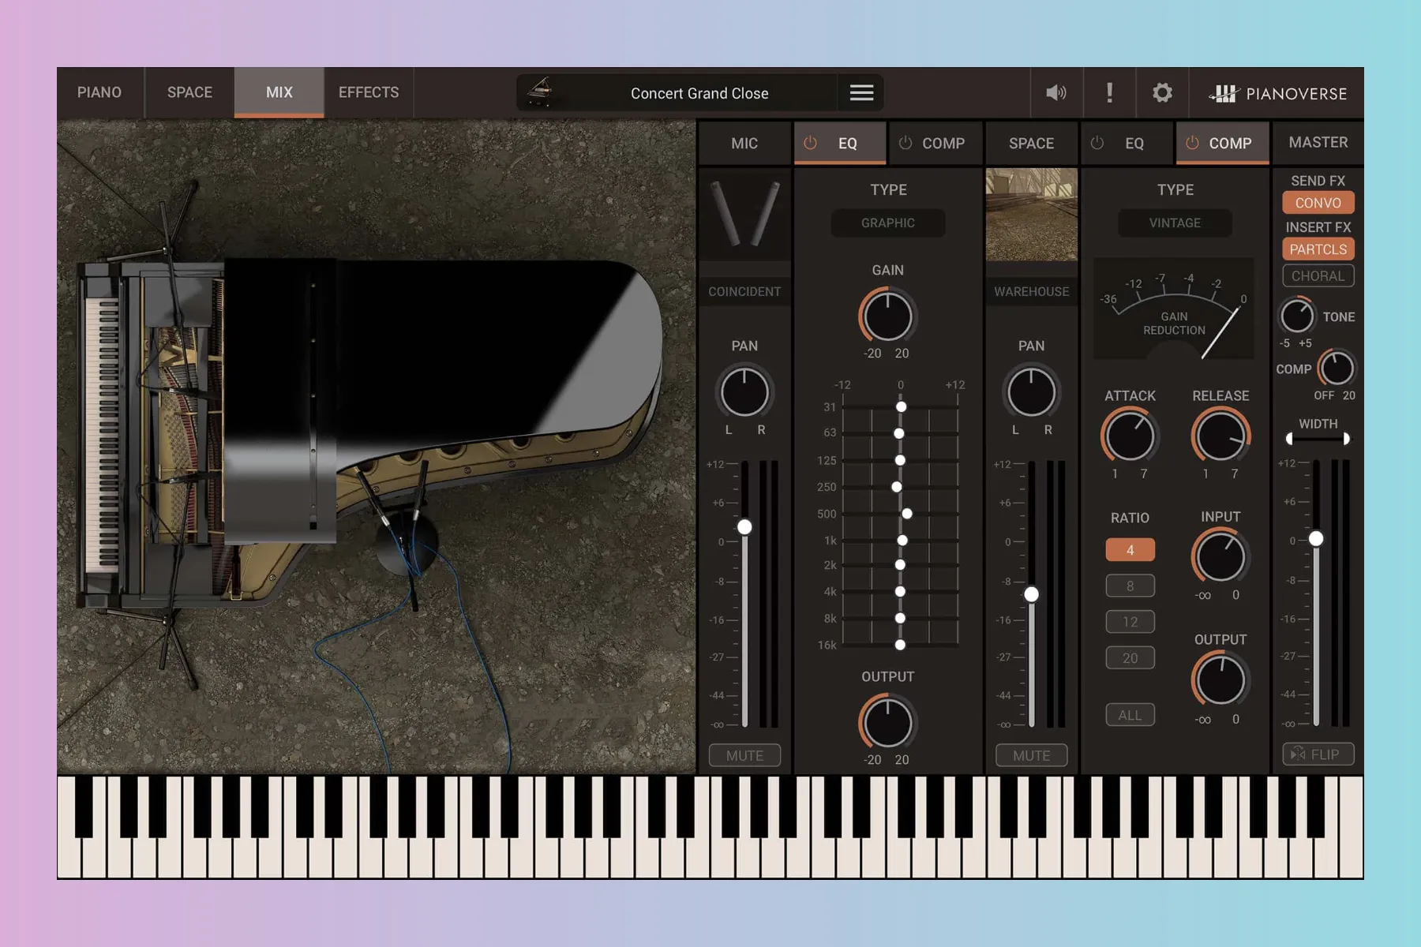Screen dimensions: 1421x947
Task: Open the settings gear icon
Action: click(1162, 93)
